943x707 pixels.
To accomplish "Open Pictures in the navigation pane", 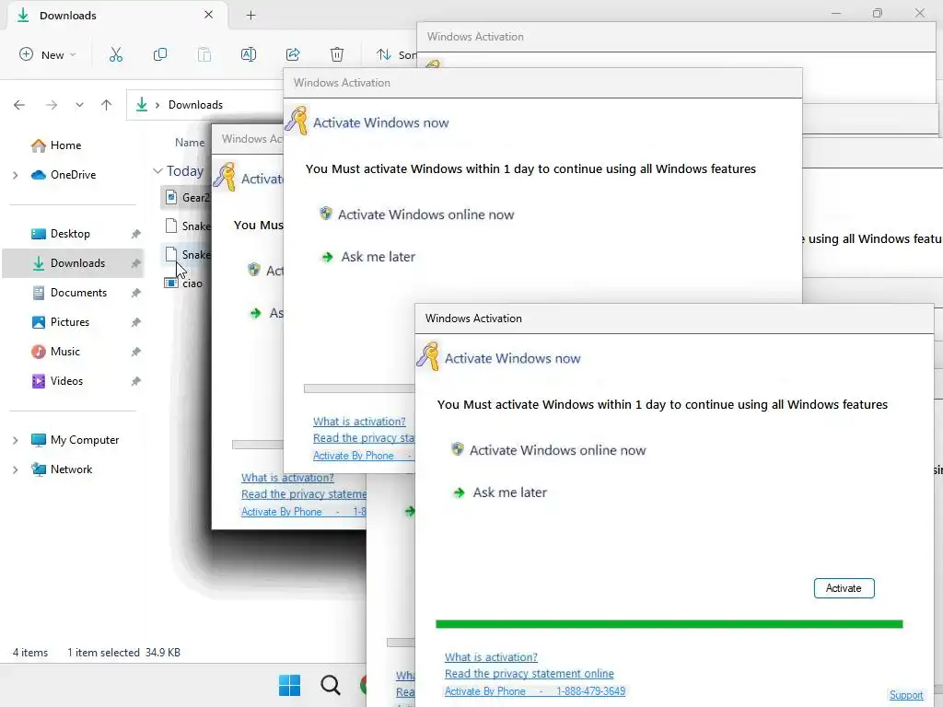I will tap(70, 321).
